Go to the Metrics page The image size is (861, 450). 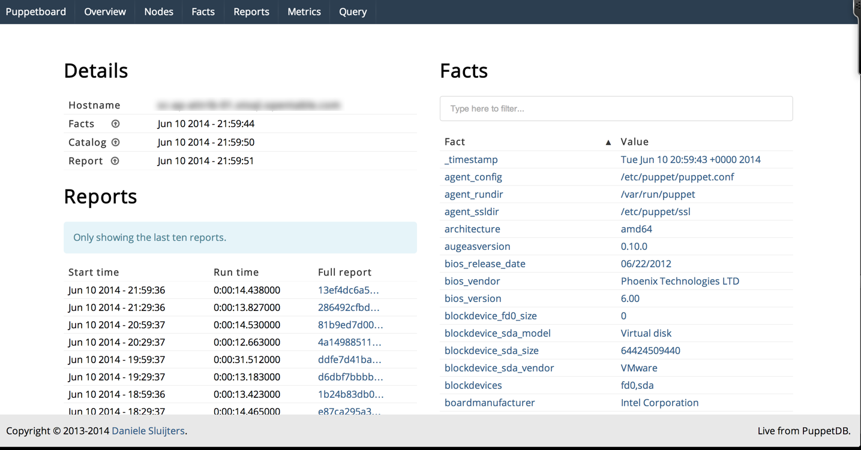pos(304,12)
